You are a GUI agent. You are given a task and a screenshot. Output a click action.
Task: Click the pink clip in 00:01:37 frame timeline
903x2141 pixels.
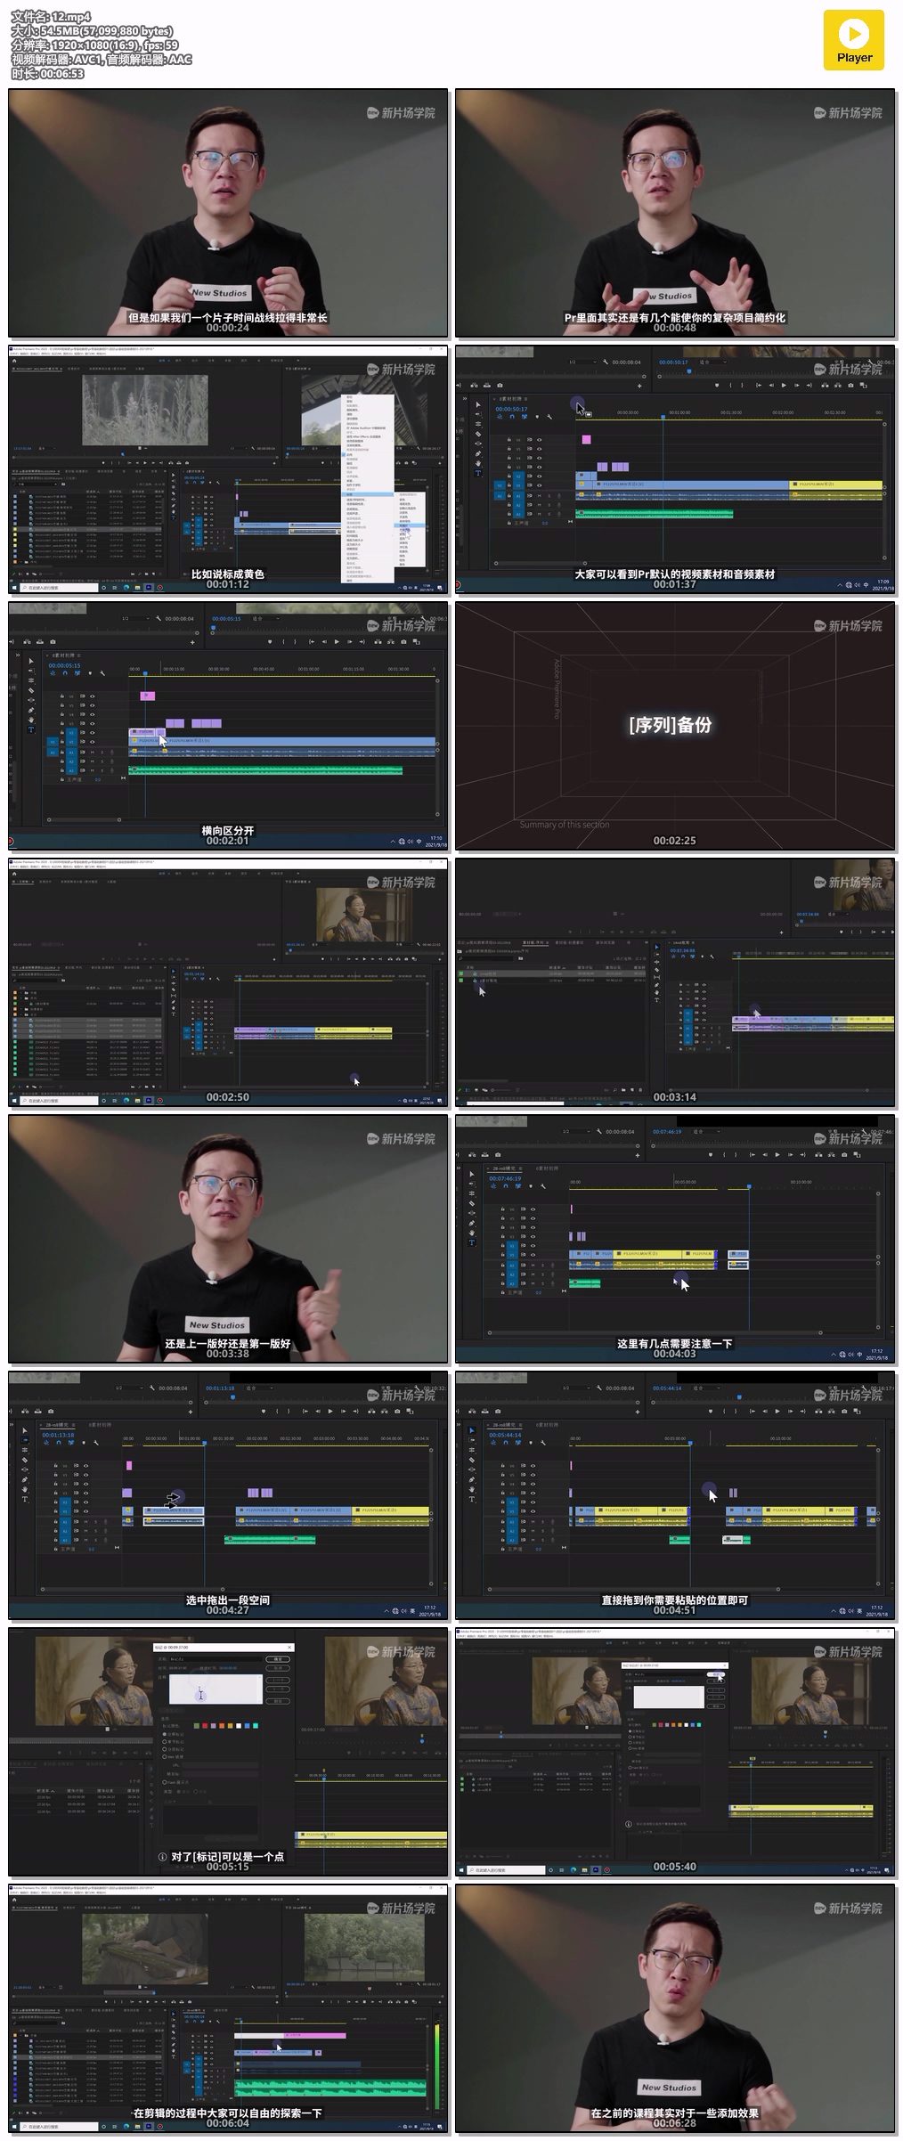coord(586,439)
